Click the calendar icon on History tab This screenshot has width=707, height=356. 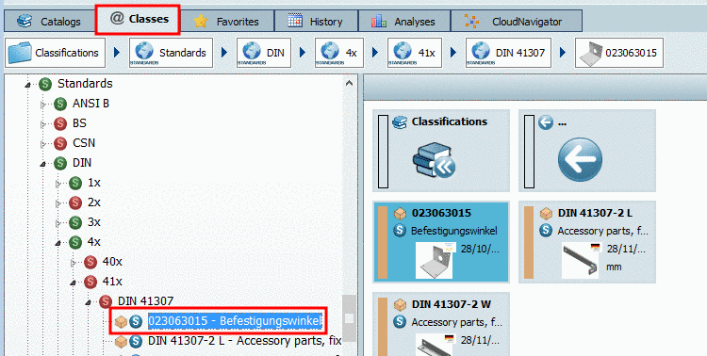pos(295,21)
